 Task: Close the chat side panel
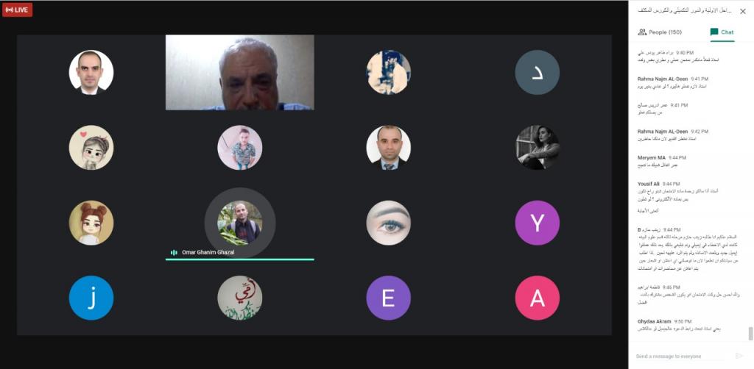click(742, 12)
